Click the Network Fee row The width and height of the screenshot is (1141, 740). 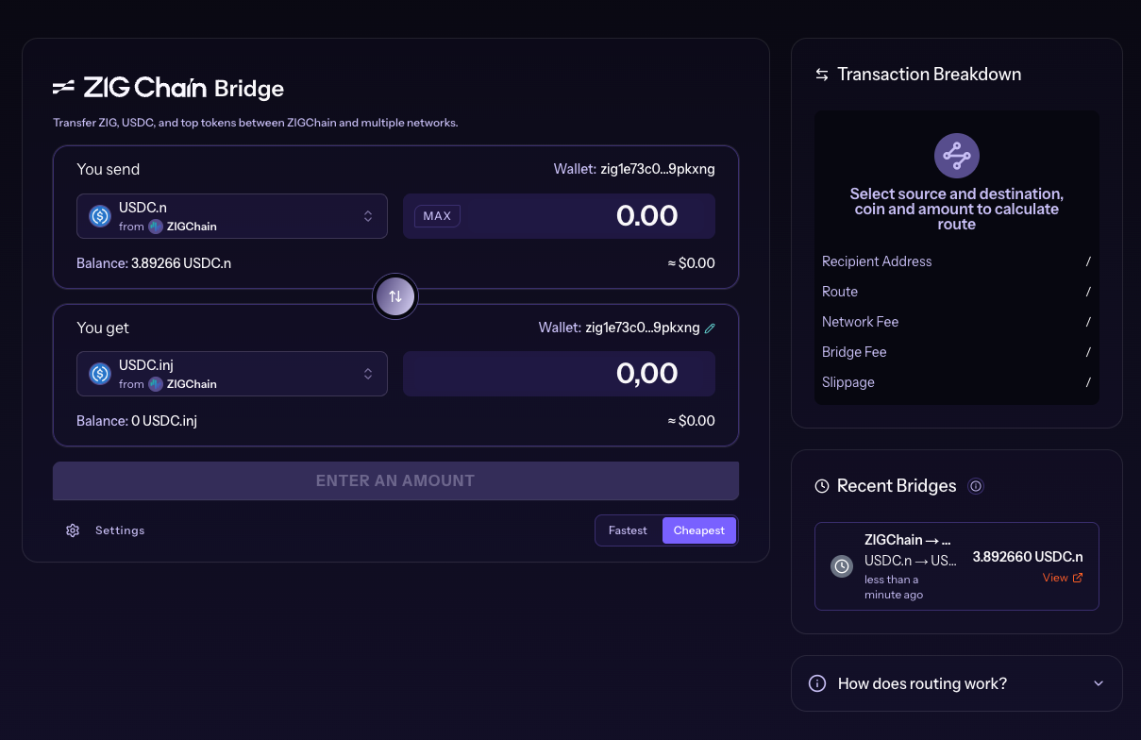(x=957, y=322)
